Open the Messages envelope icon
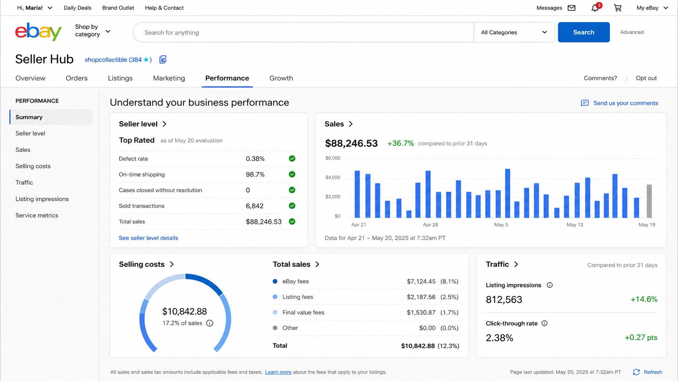Screen dimensions: 678x381 (x=571, y=8)
